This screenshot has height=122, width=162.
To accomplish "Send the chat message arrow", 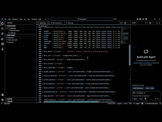I will [158, 99].
